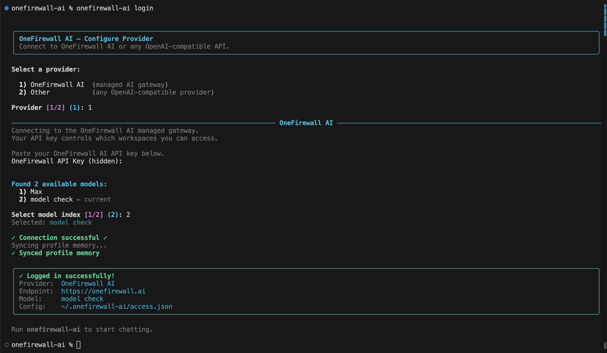607x353 pixels.
Task: Click the terminal cursor block at the prompt
Action: [78, 345]
